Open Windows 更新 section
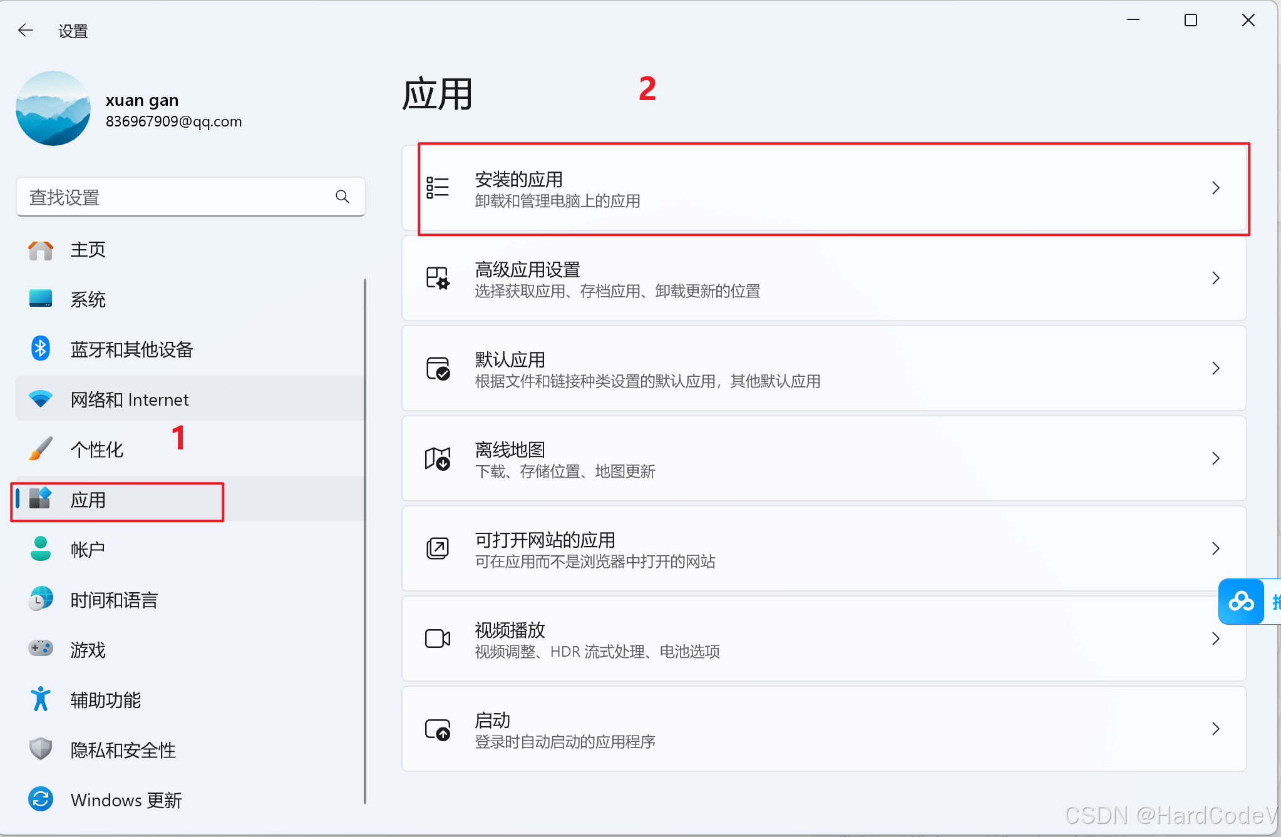Image resolution: width=1281 pixels, height=837 pixels. pos(126,800)
